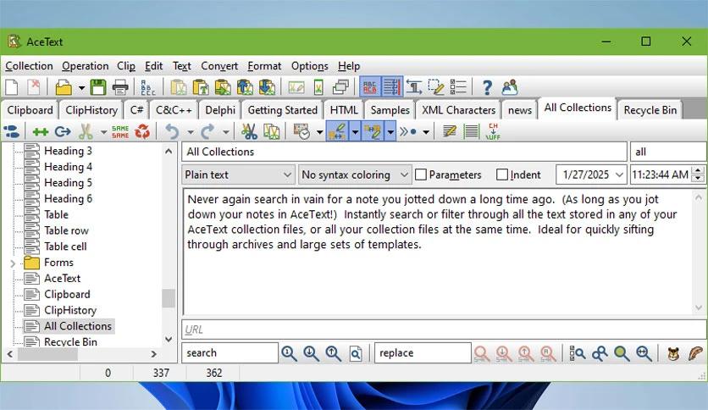Click the blue question mark Help icon
The width and height of the screenshot is (708, 410).
[x=487, y=87]
